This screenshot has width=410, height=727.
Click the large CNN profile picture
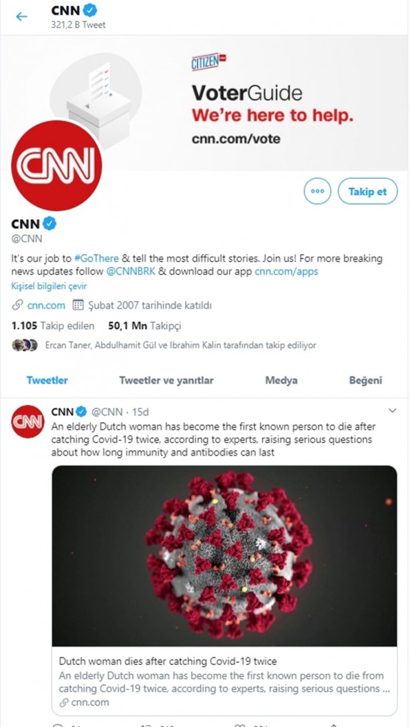pos(57,166)
